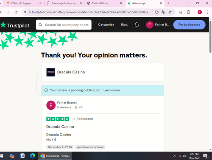Click the company search field

(64, 25)
